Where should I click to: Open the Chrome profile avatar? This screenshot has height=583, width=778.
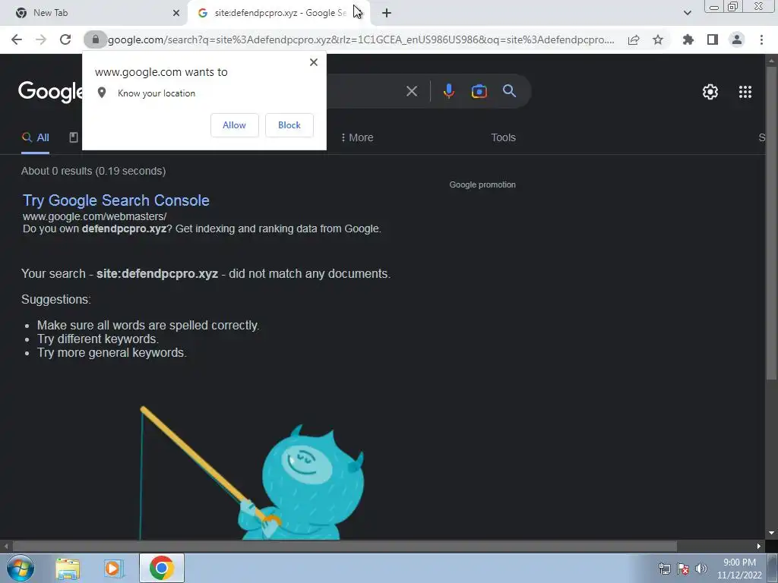tap(737, 39)
